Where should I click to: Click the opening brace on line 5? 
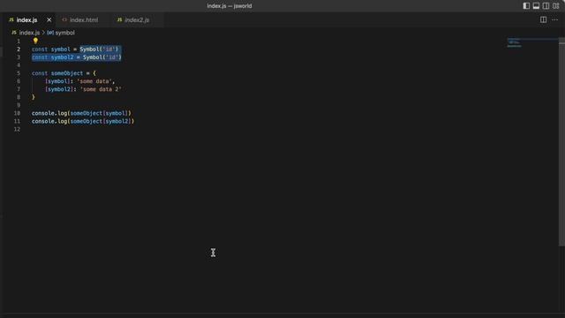point(94,73)
